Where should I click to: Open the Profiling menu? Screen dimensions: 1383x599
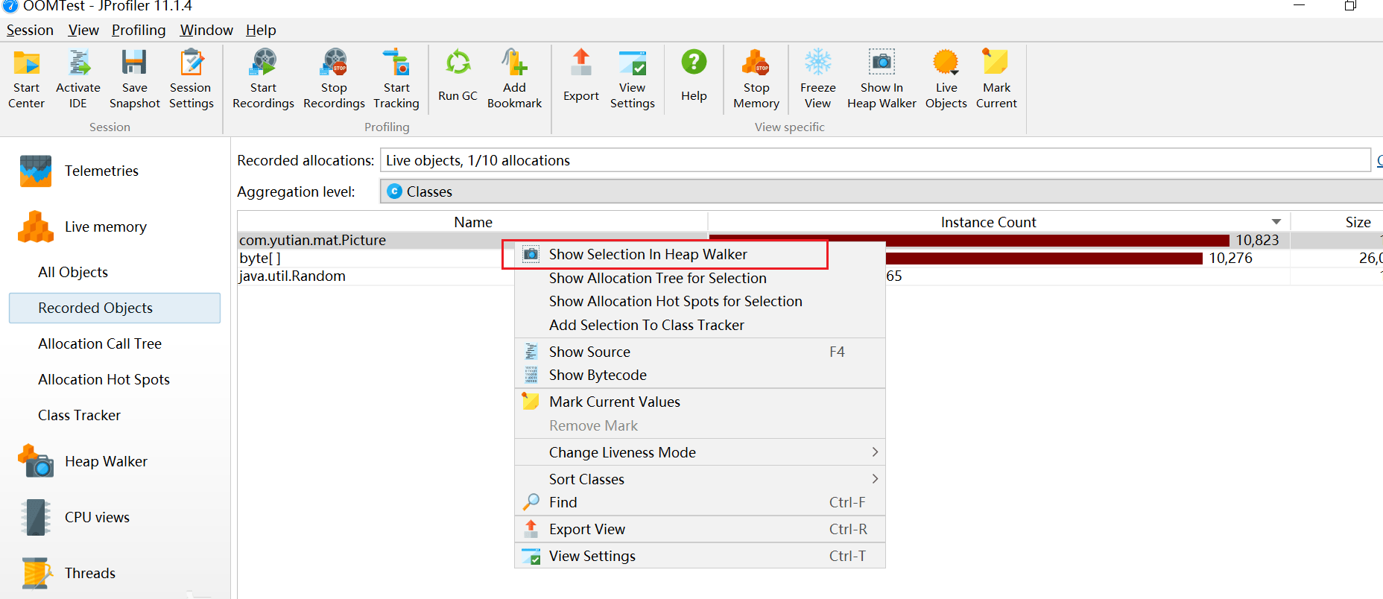point(139,30)
